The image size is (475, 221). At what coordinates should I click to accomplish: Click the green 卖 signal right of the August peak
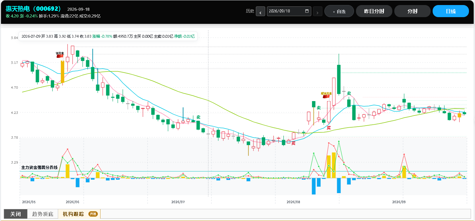(349, 93)
